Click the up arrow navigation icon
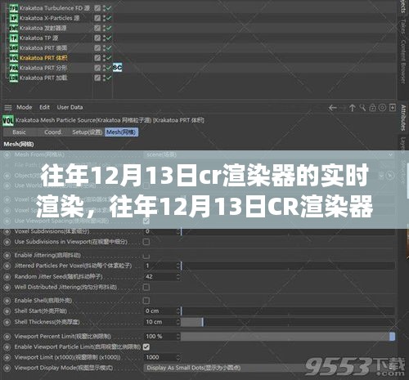 coord(353,108)
